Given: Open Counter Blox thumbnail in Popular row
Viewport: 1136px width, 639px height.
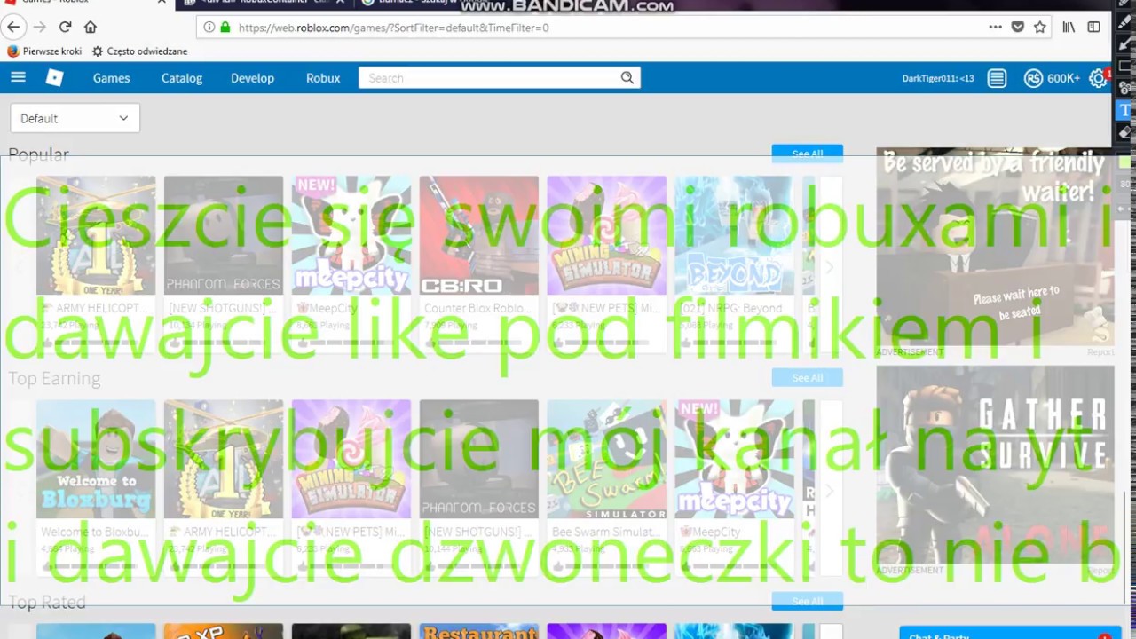Looking at the screenshot, I should pos(479,235).
